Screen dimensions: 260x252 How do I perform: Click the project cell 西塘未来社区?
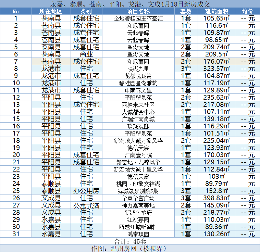tap(138, 105)
